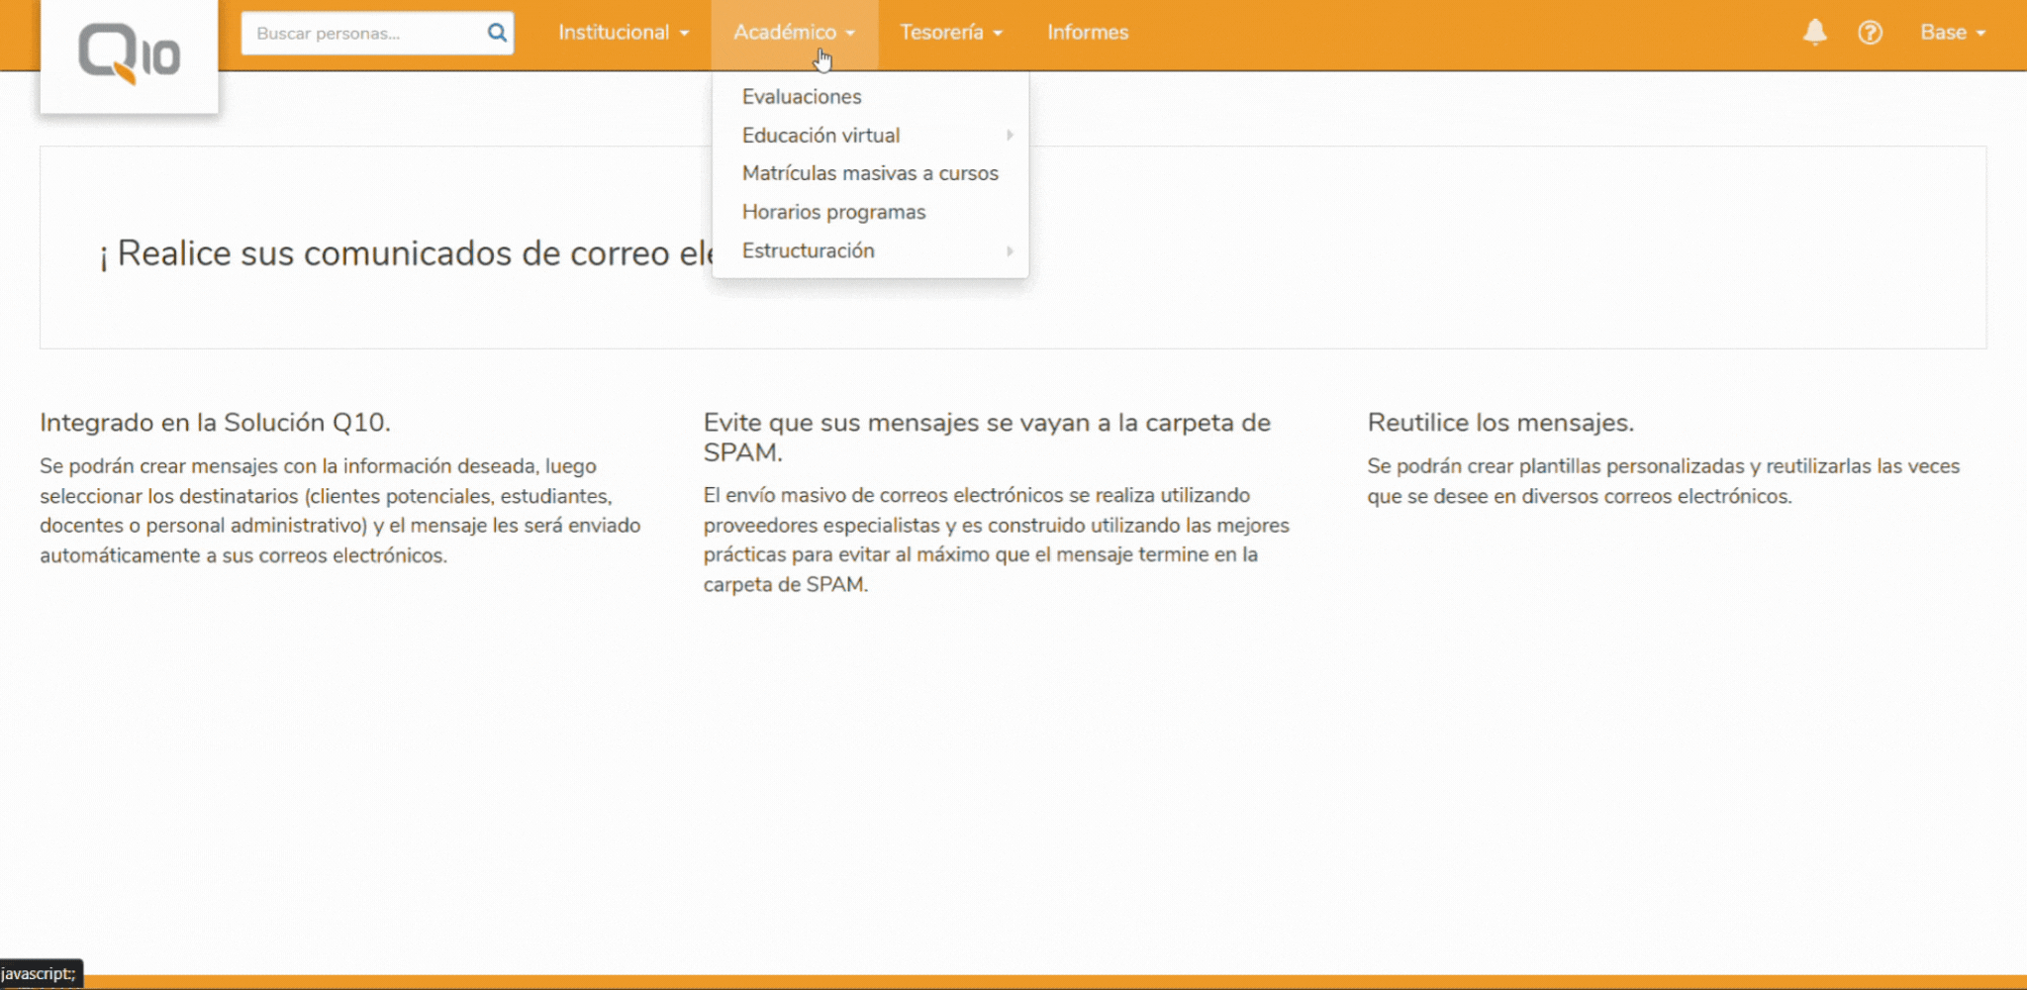The image size is (2027, 990).
Task: Open the notifications bell
Action: [1814, 33]
